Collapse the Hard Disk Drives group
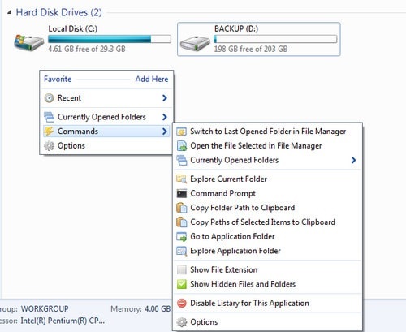The width and height of the screenshot is (406, 332). (x=10, y=12)
